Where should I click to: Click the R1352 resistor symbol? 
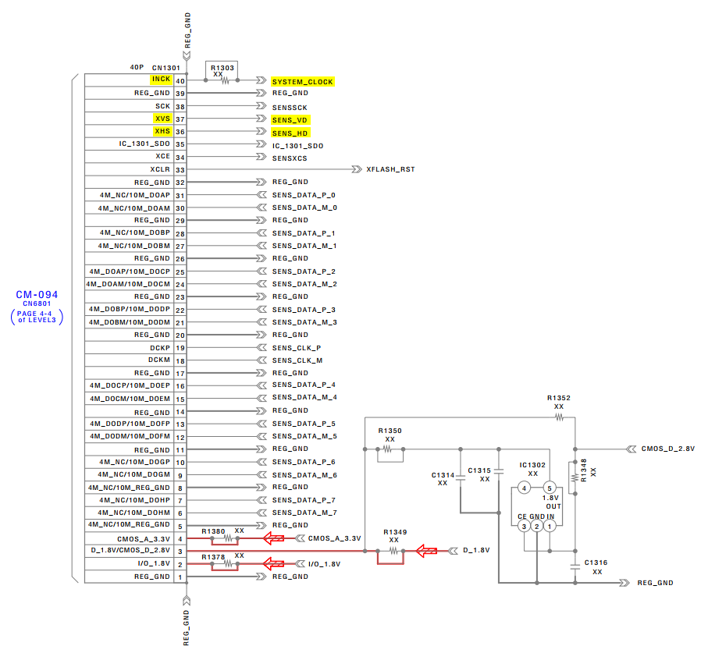[x=560, y=417]
